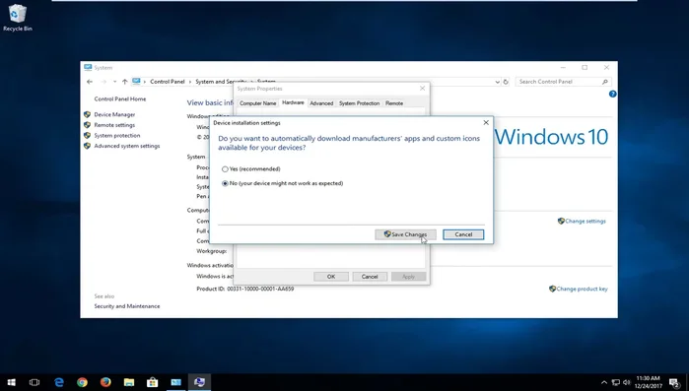
Task: Open Device Manager link in sidebar
Action: [114, 114]
